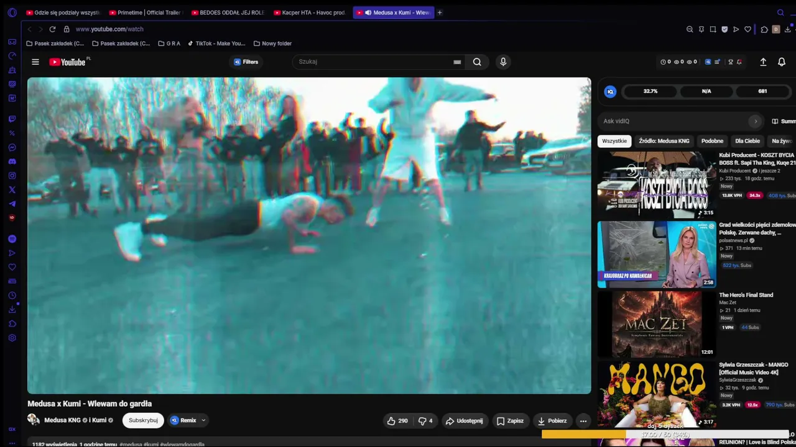Open the on-screen keyboard in search box
The width and height of the screenshot is (796, 447).
(457, 62)
